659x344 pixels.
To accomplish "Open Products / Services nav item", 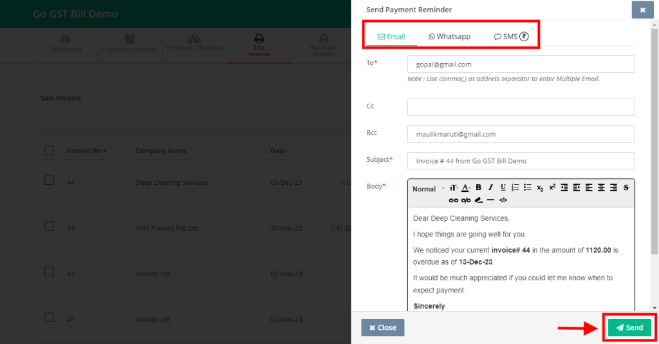I will pos(194,44).
